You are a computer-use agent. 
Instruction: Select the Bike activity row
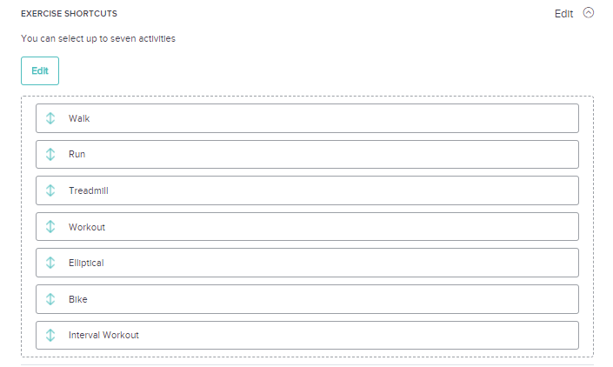(307, 299)
